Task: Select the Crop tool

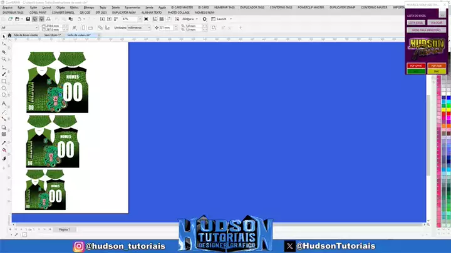Action: pyautogui.click(x=4, y=52)
